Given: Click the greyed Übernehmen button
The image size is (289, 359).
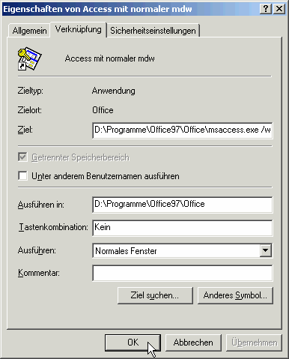Looking at the screenshot, I should tap(254, 343).
